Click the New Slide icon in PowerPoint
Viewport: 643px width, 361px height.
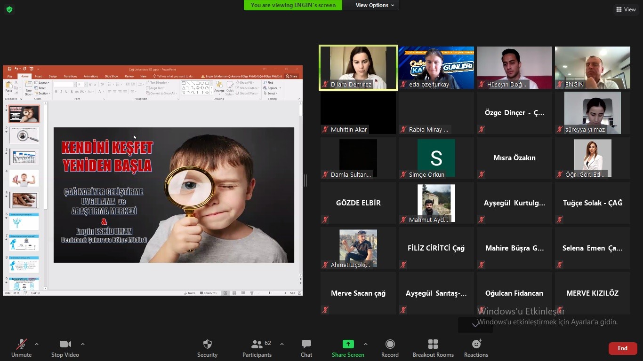pos(29,85)
